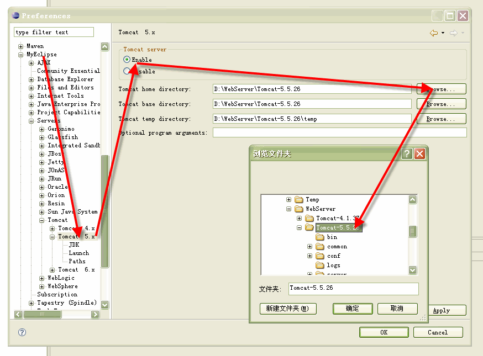The height and width of the screenshot is (356, 483).
Task: Select Internet Tools in the tree
Action: (x=60, y=95)
